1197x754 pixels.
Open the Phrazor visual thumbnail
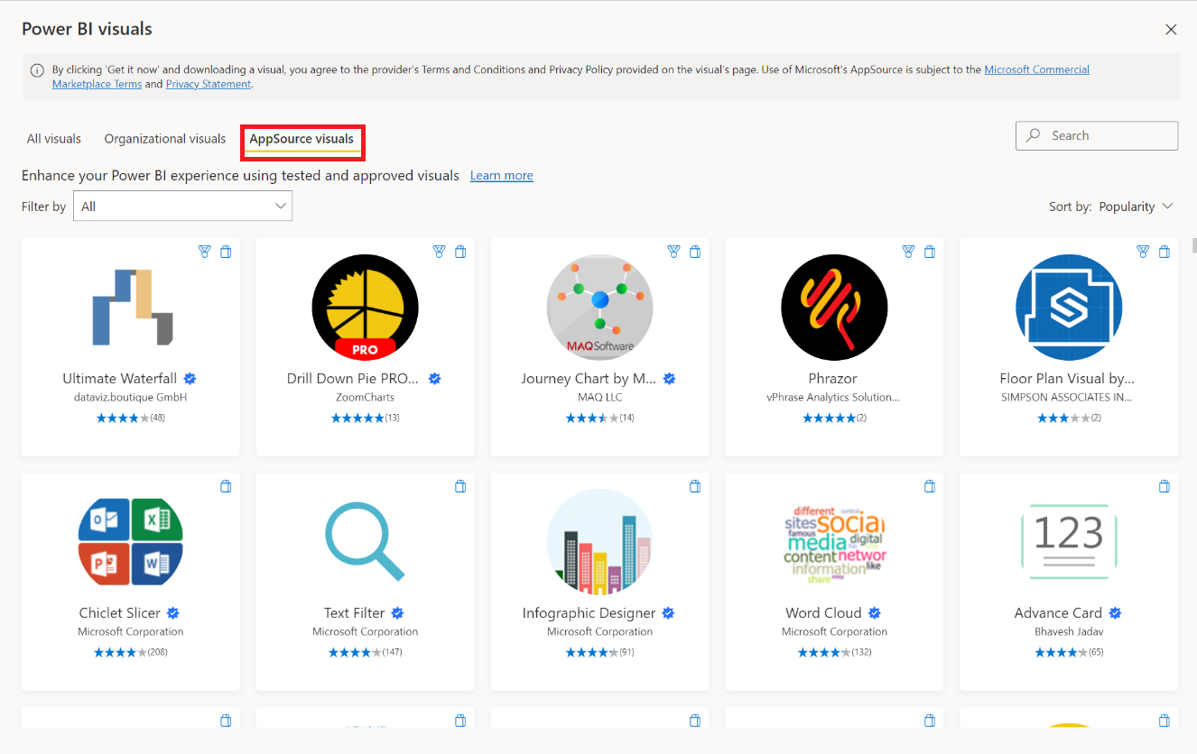click(833, 307)
